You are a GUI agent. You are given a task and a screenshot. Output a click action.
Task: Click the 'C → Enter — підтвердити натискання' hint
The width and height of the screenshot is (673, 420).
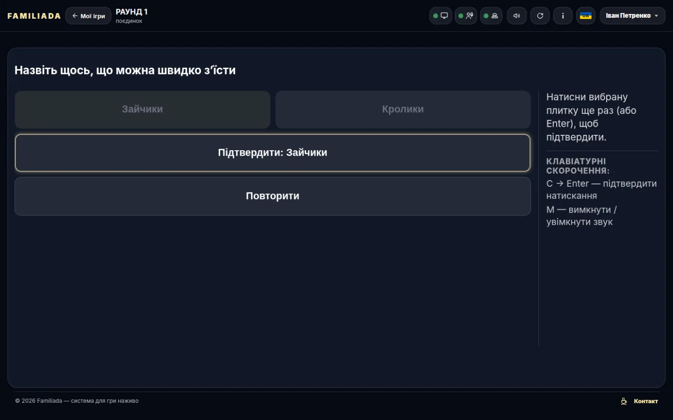pyautogui.click(x=601, y=190)
